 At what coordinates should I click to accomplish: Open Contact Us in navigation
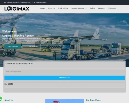[112, 8]
